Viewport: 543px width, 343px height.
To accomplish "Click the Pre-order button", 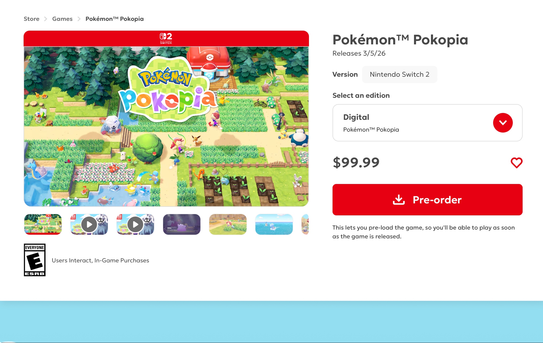I will pyautogui.click(x=427, y=200).
